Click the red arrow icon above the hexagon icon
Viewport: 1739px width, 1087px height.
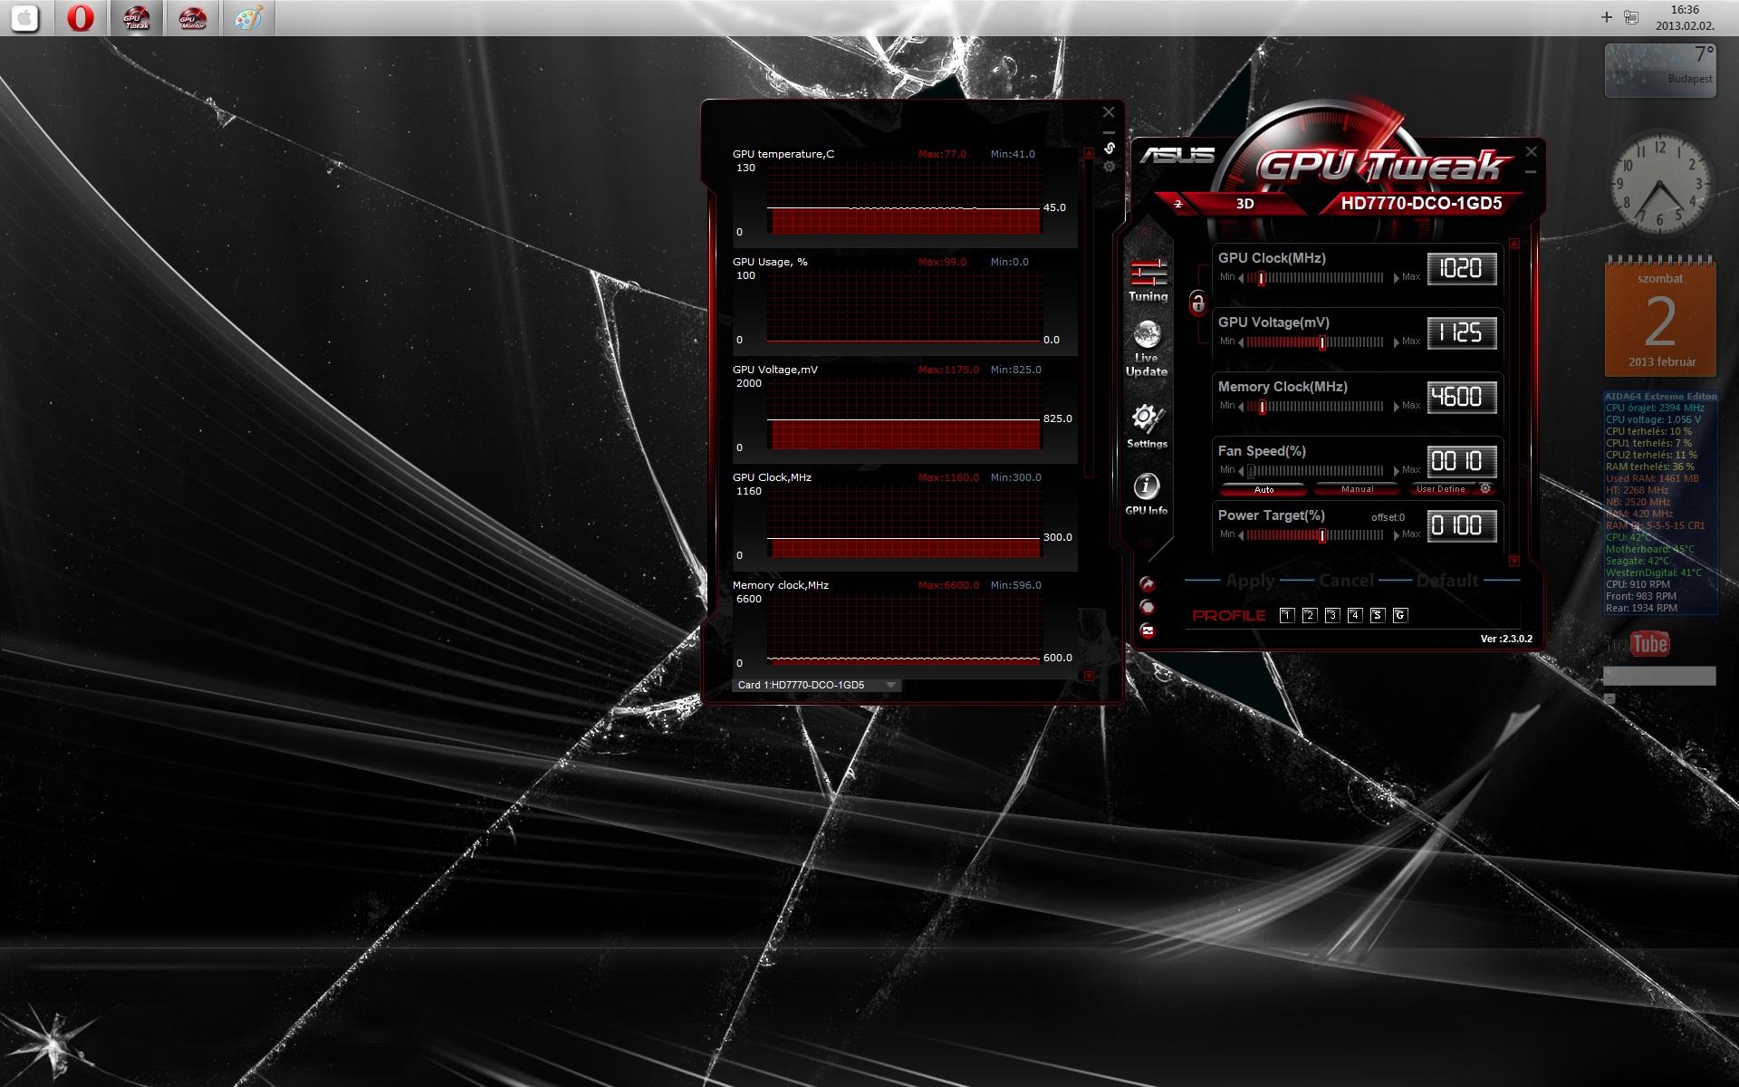(1148, 584)
